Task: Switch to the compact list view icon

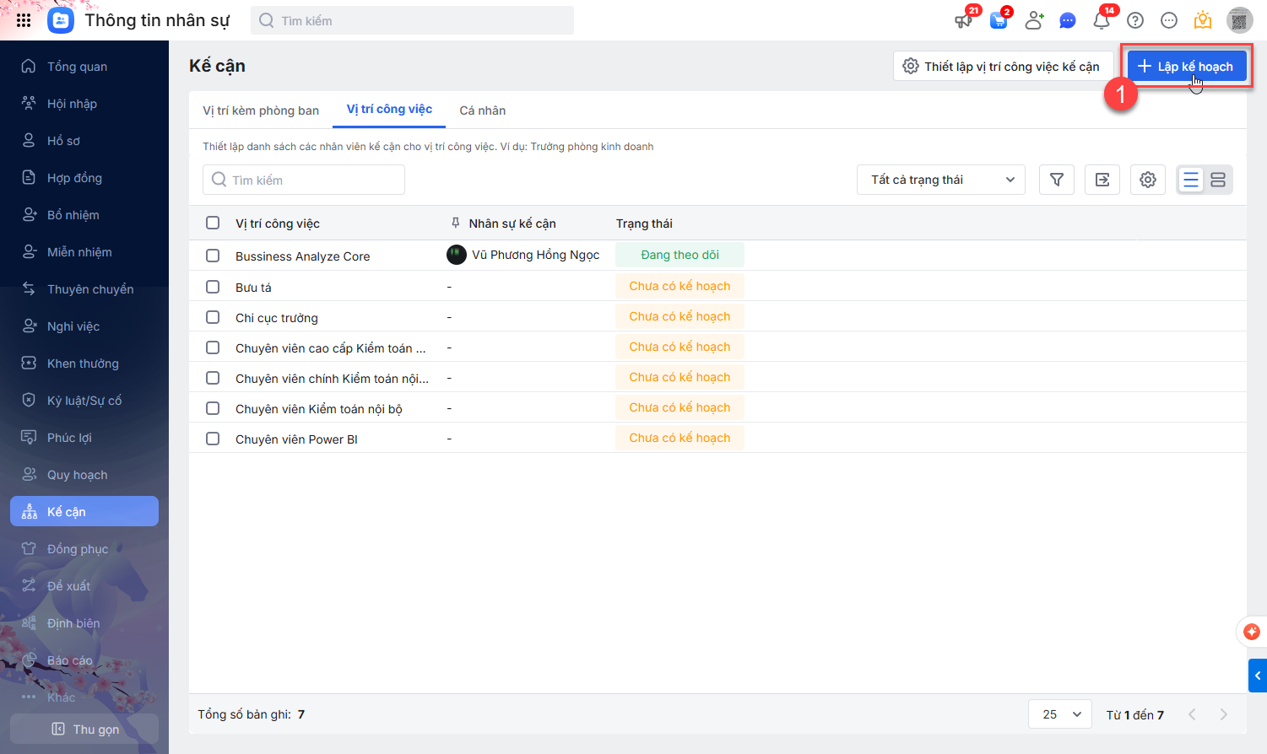Action: click(1191, 180)
